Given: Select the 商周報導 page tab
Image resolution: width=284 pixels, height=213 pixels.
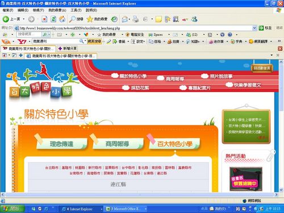Looking at the screenshot, I should click(118, 144).
